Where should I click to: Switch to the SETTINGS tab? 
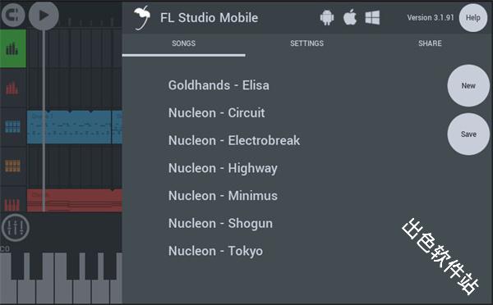pos(306,43)
